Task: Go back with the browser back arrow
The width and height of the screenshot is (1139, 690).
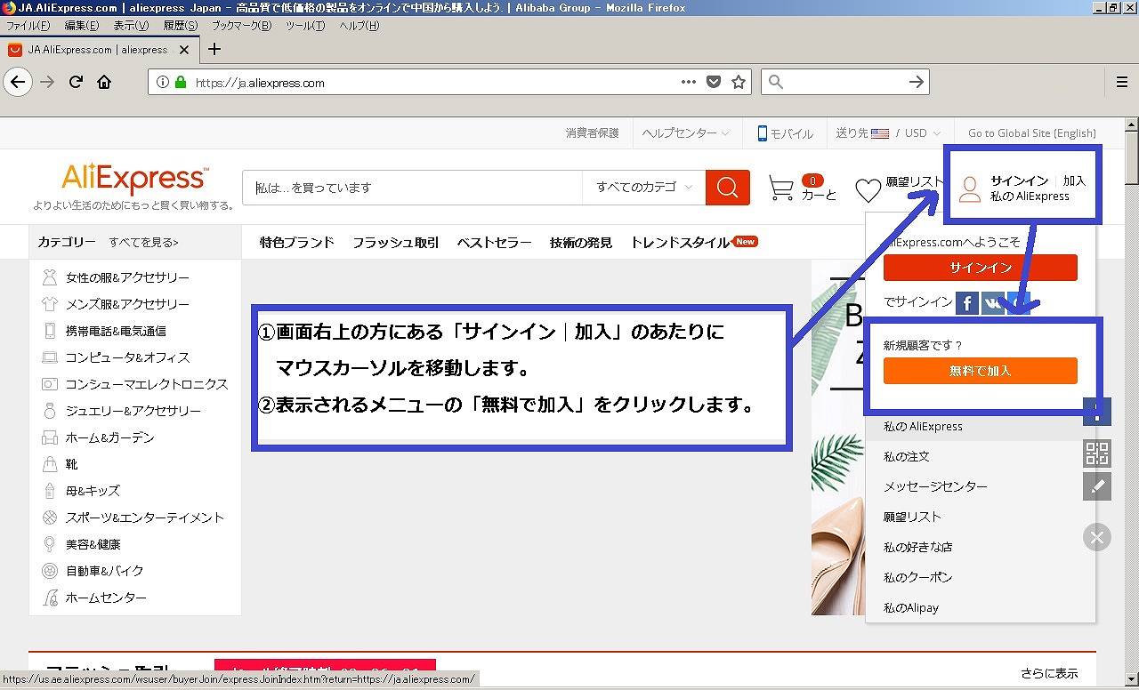Action: click(x=18, y=83)
